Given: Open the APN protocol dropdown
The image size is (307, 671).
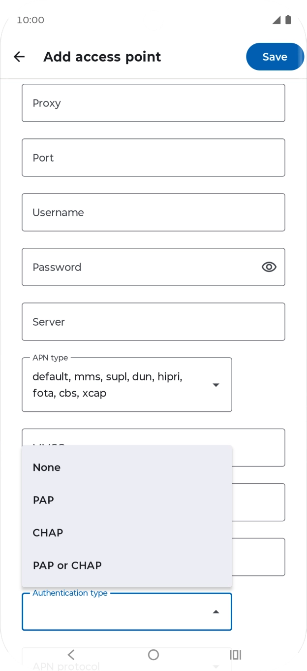Looking at the screenshot, I should tap(127, 663).
